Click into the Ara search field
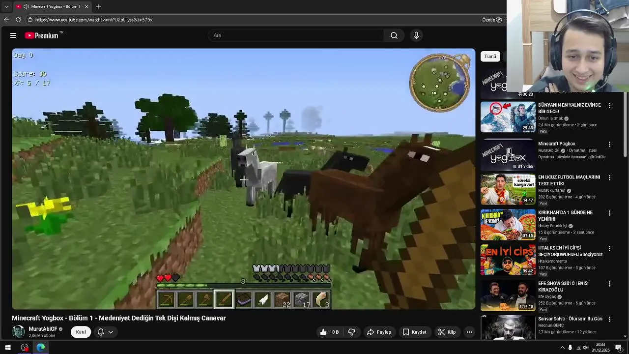This screenshot has height=354, width=629. pos(296,35)
